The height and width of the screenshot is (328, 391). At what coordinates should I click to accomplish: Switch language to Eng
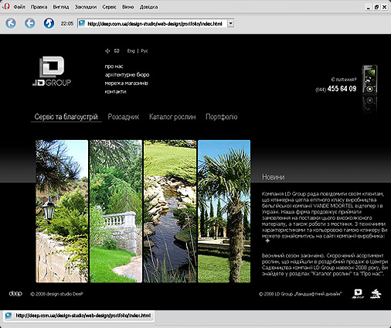coord(131,51)
